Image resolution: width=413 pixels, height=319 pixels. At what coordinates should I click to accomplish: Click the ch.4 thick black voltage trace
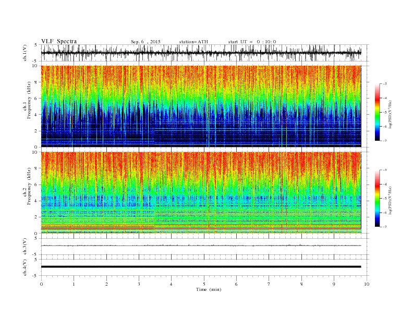click(x=201, y=267)
